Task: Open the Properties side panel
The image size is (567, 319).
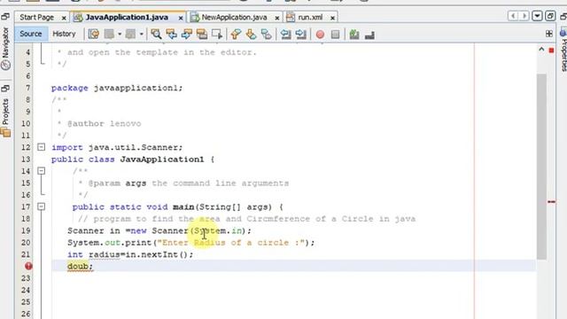Action: coord(563,51)
